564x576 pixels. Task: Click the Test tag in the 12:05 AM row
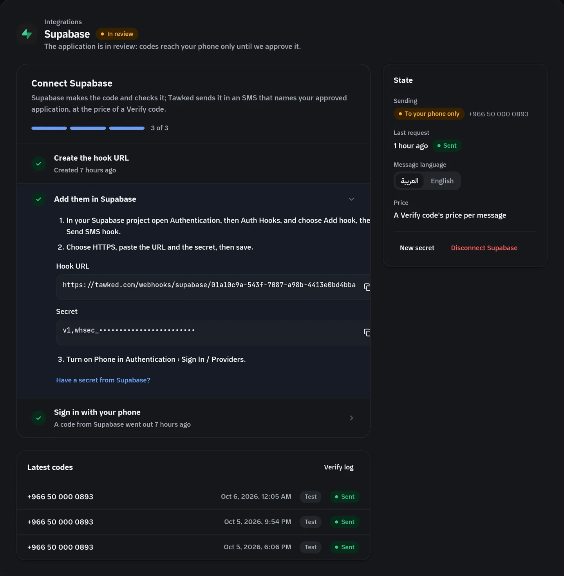click(311, 497)
